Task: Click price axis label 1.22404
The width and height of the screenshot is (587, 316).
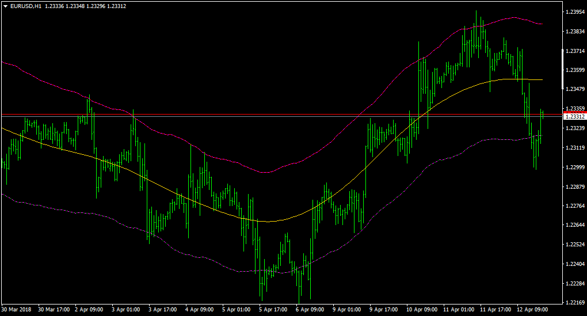Action: tap(575, 264)
